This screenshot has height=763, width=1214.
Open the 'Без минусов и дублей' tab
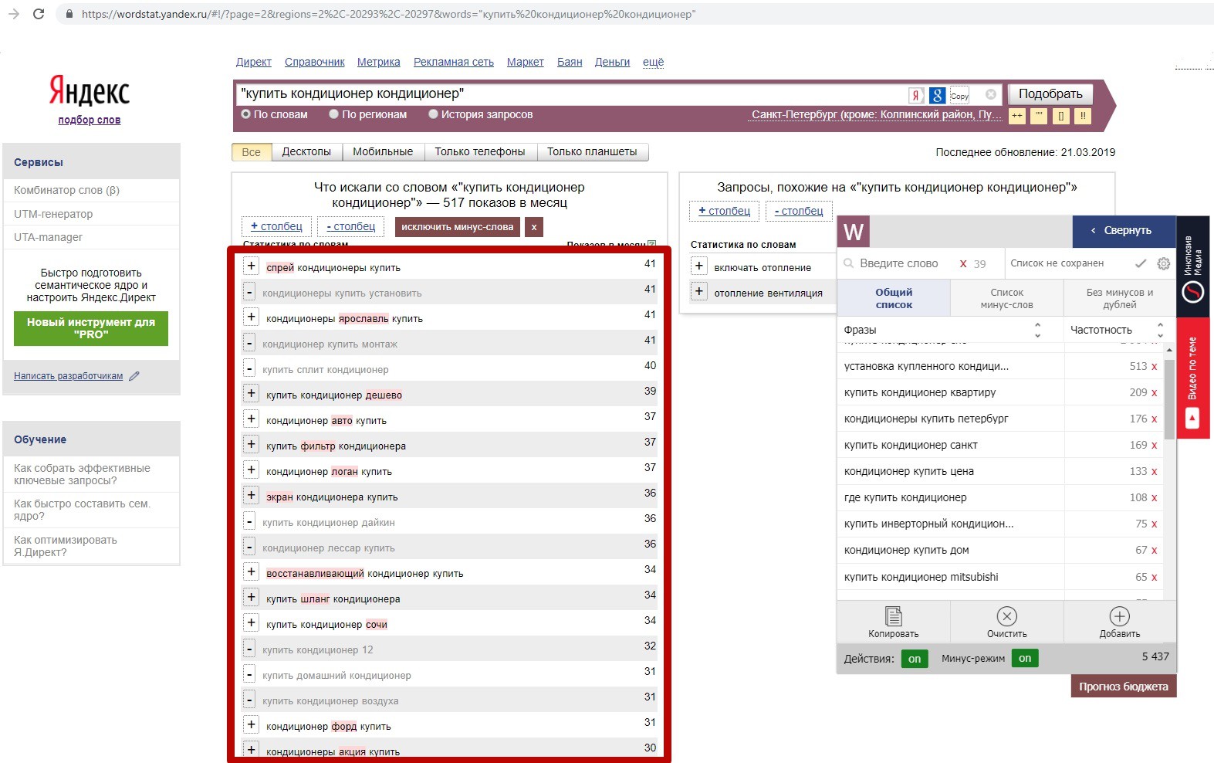(x=1120, y=298)
